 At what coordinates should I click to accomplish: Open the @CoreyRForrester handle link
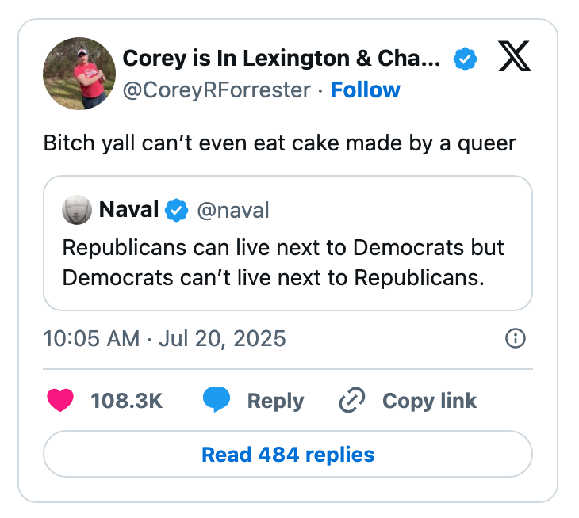pyautogui.click(x=216, y=90)
